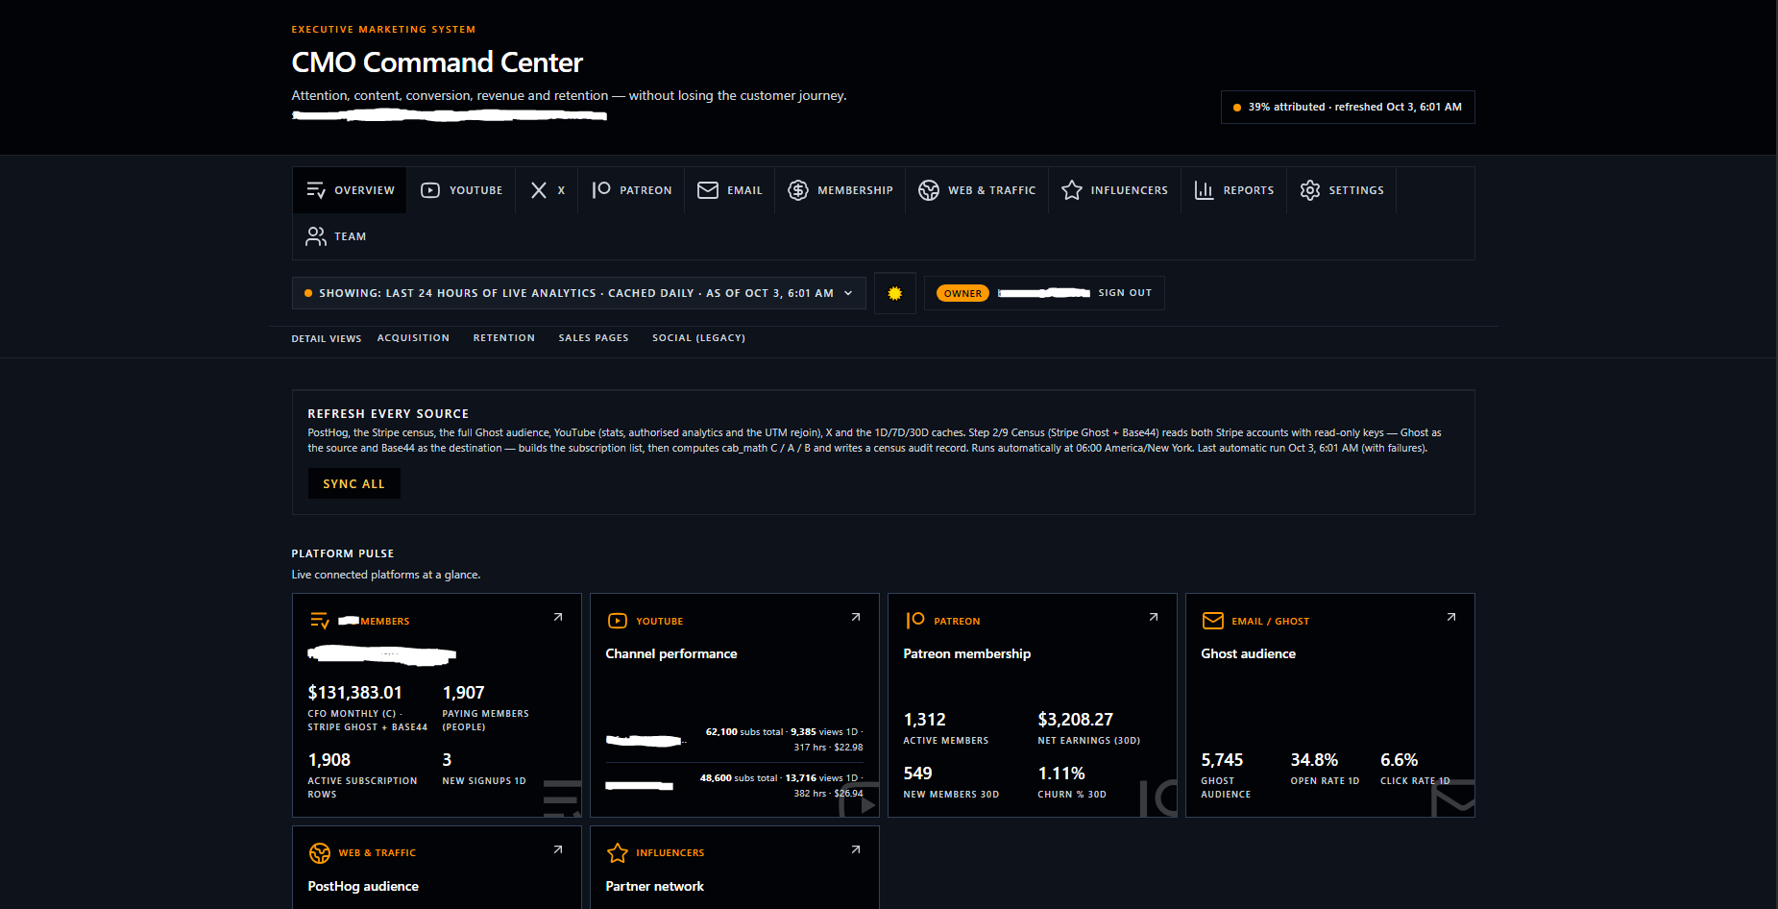The width and height of the screenshot is (1778, 909).
Task: Click the Web & Traffic globe icon in nav
Action: [x=929, y=190]
